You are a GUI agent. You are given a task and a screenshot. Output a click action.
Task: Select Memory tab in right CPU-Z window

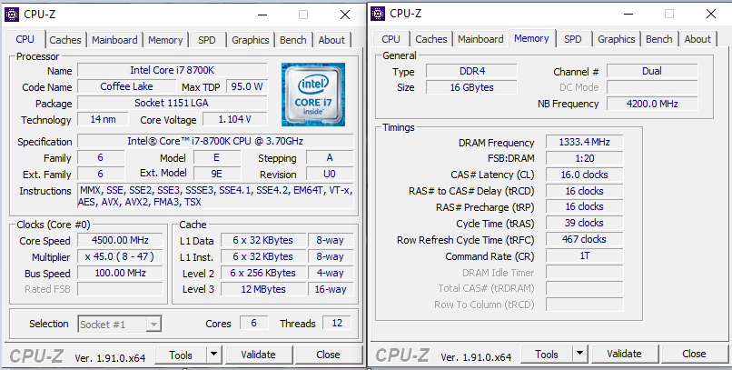531,38
